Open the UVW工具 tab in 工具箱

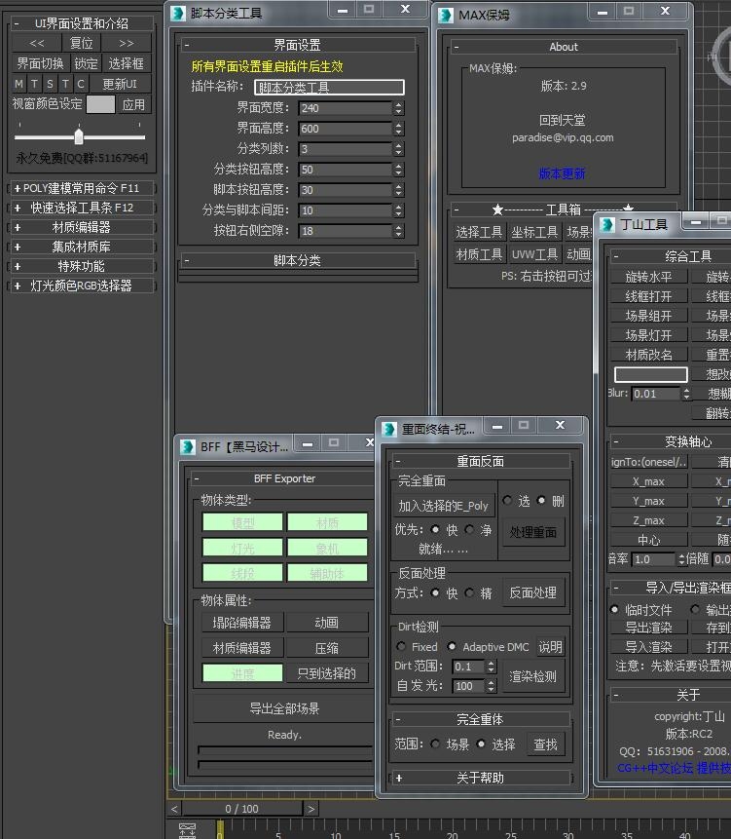[534, 254]
